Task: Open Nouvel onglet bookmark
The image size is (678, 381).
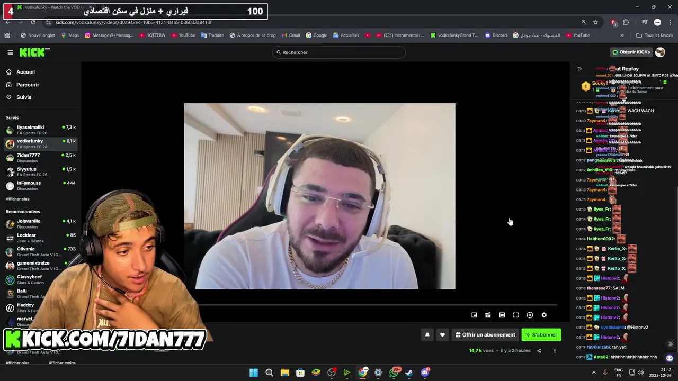Action: point(38,35)
